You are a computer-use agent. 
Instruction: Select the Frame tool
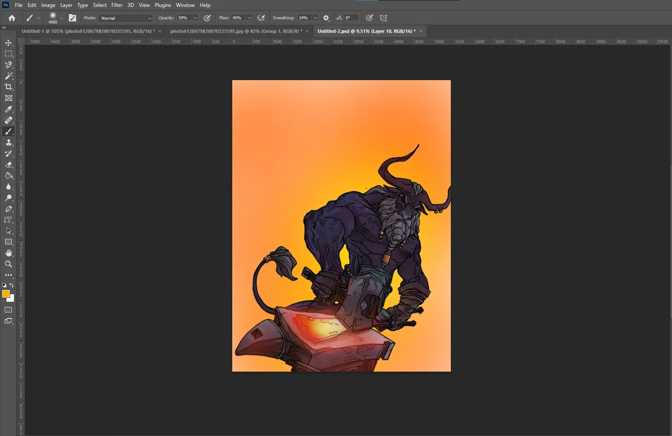(x=8, y=98)
